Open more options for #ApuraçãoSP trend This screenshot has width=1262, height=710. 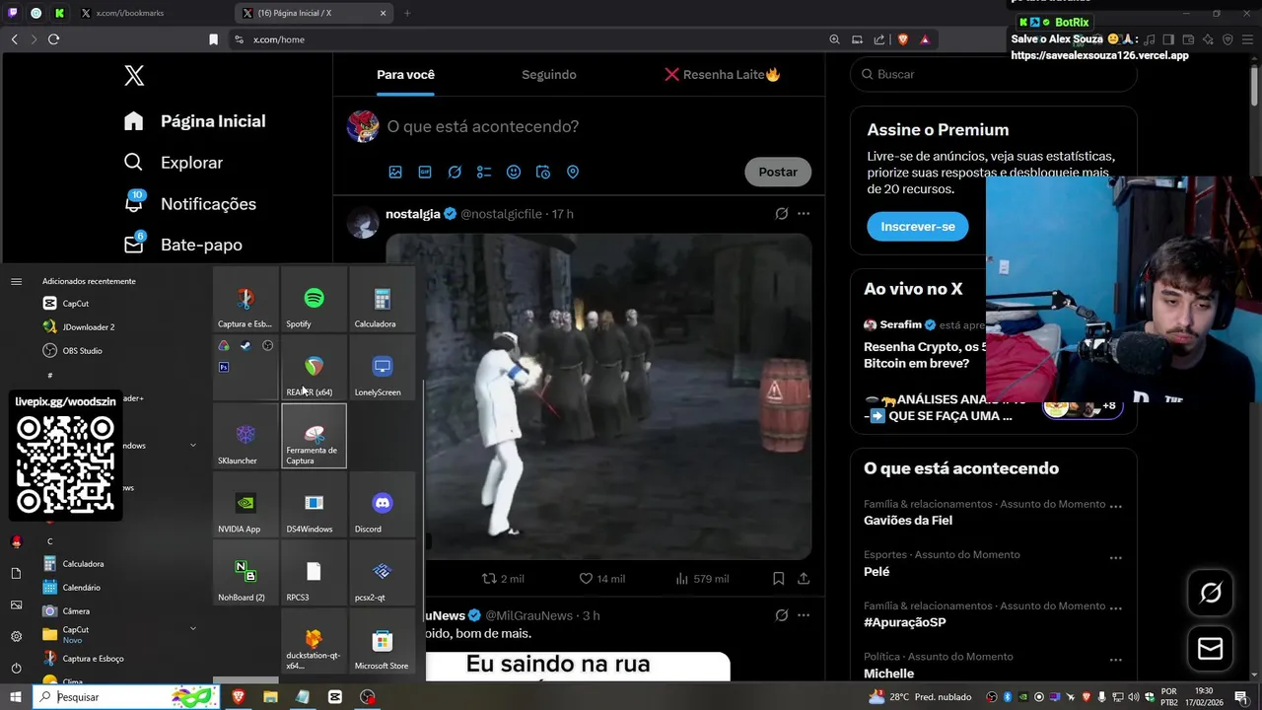(1116, 607)
